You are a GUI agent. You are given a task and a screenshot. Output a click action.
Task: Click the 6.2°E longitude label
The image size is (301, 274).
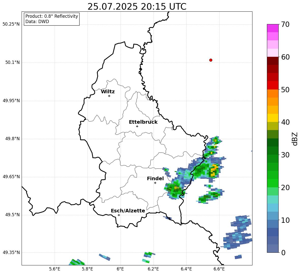pyautogui.click(x=153, y=269)
